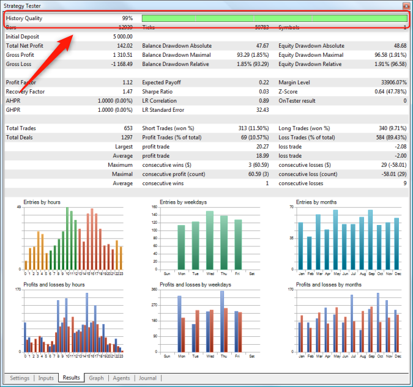This screenshot has width=413, height=387.
Task: Switch to the Agents tab
Action: tap(121, 378)
